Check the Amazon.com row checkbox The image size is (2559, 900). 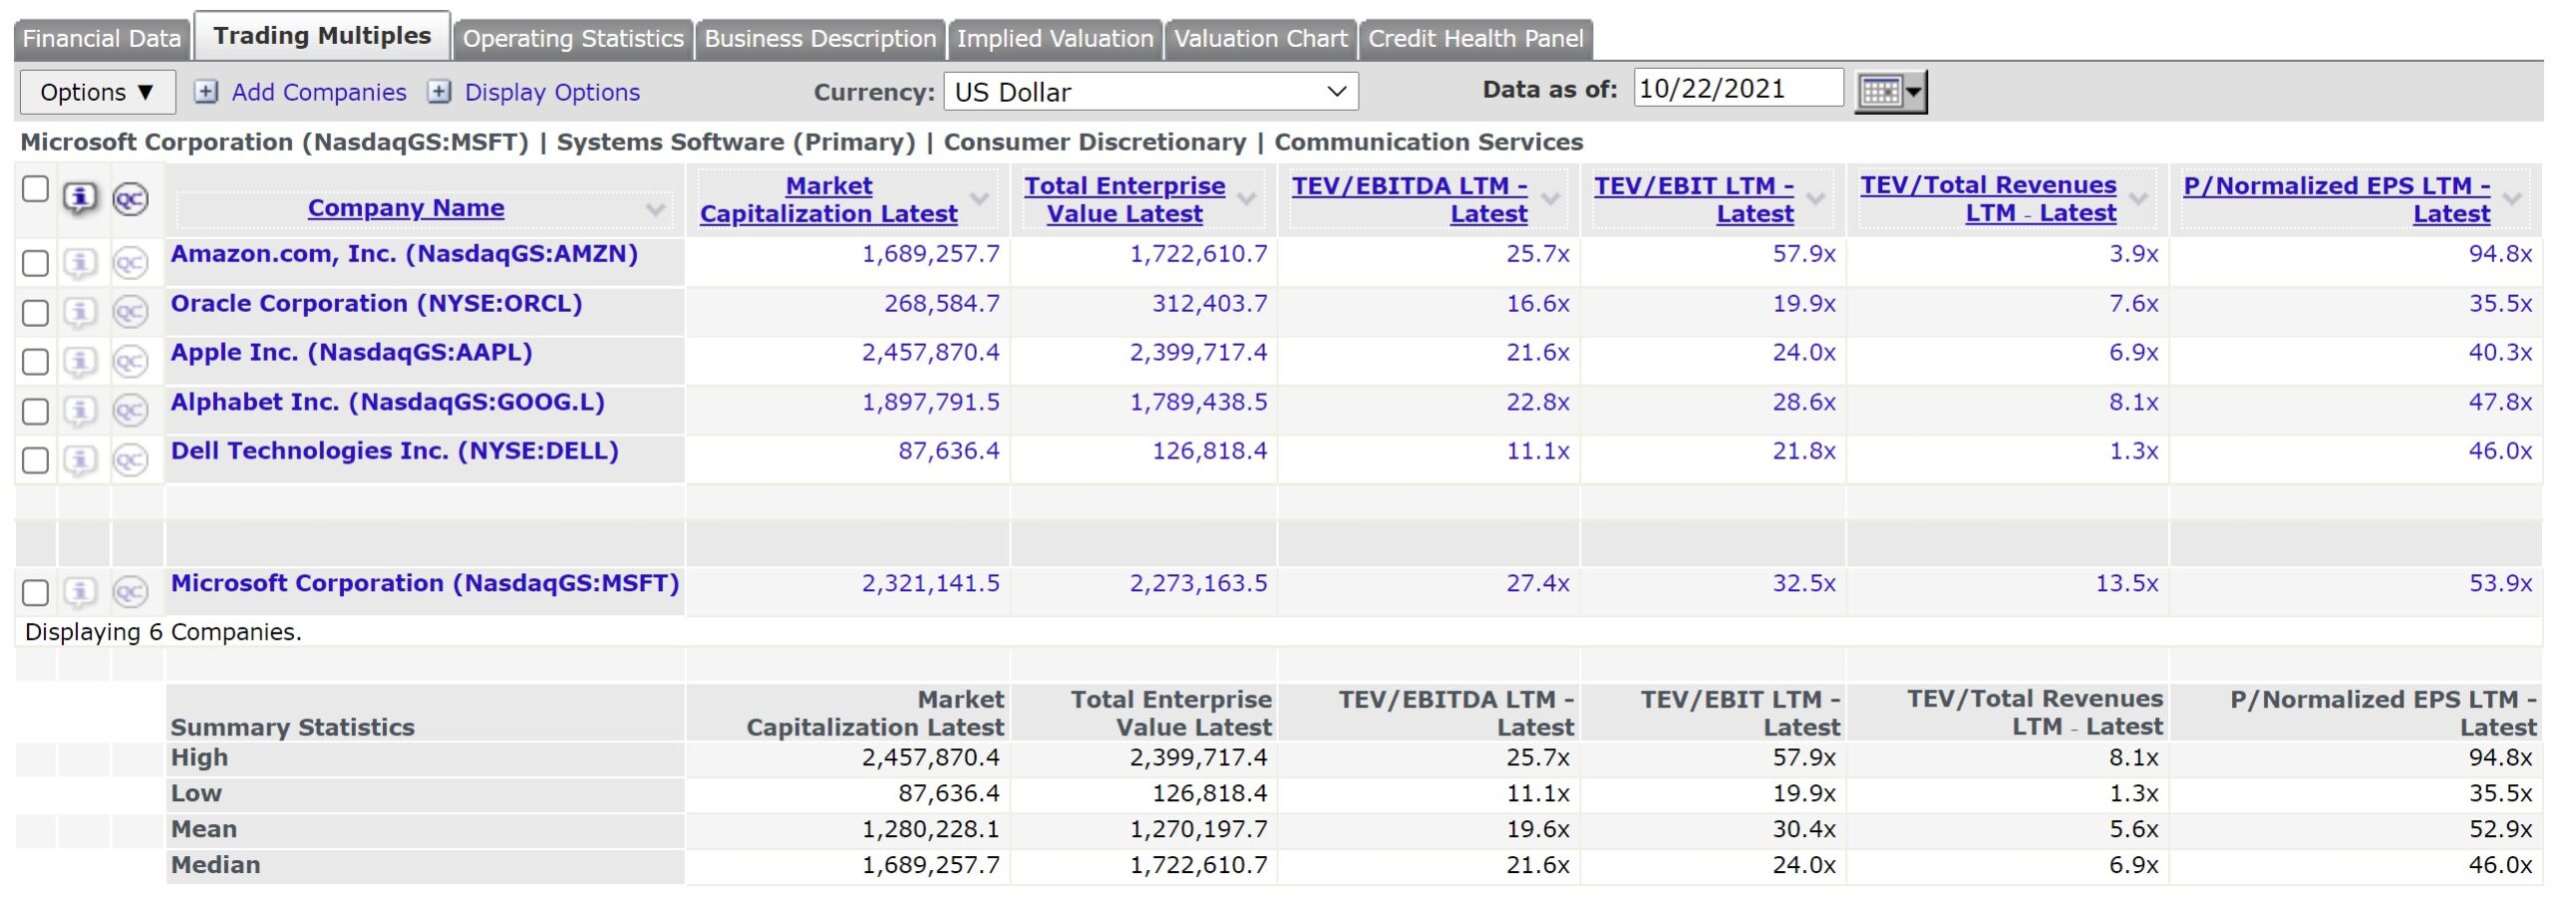pyautogui.click(x=35, y=264)
